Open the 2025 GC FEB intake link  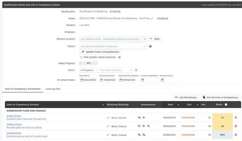click(115, 18)
